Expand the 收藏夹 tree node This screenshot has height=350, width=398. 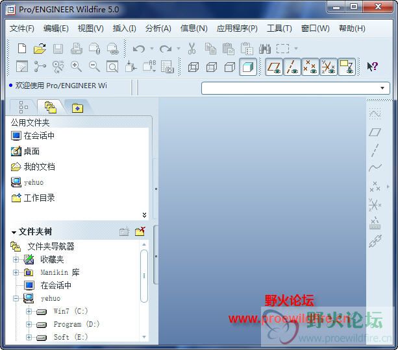click(x=16, y=259)
